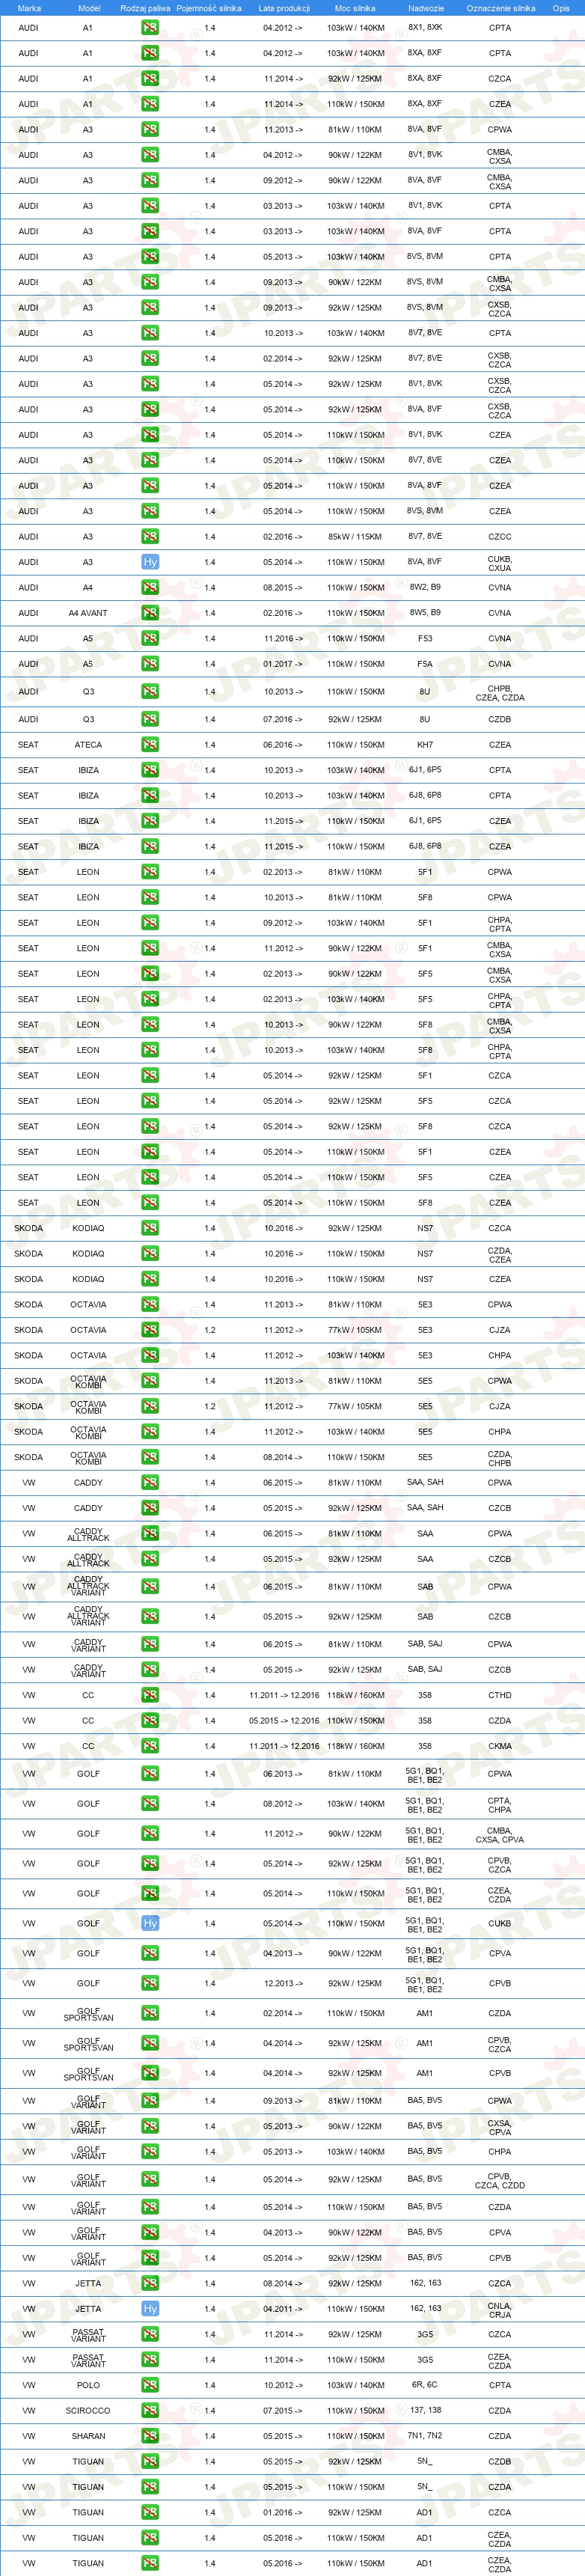Click the Marka column header
This screenshot has height=2576, width=585.
point(29,8)
